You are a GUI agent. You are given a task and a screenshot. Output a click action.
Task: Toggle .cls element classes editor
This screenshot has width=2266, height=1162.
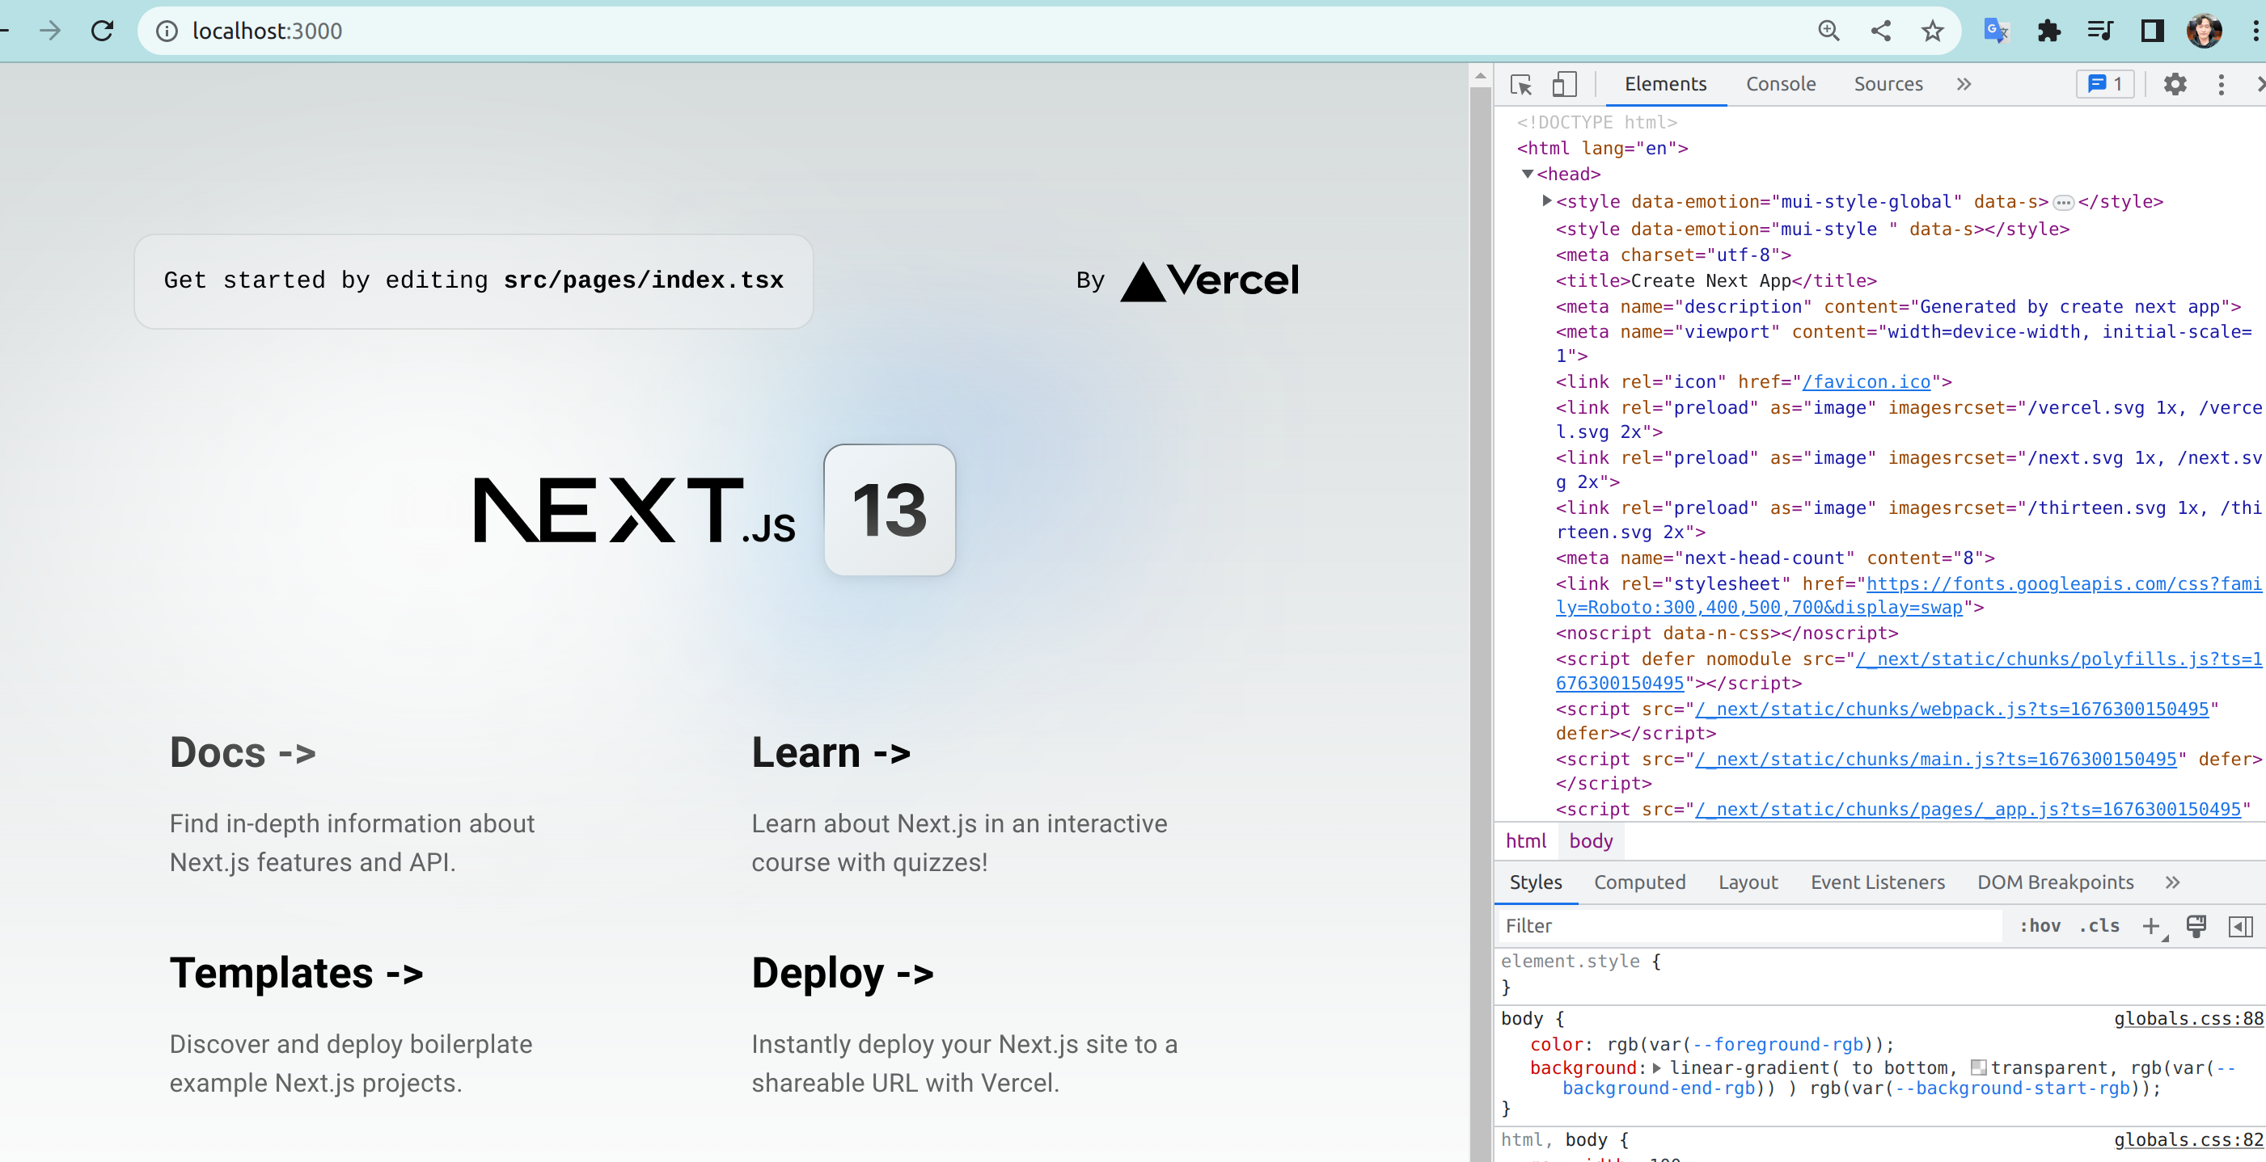pos(2099,925)
